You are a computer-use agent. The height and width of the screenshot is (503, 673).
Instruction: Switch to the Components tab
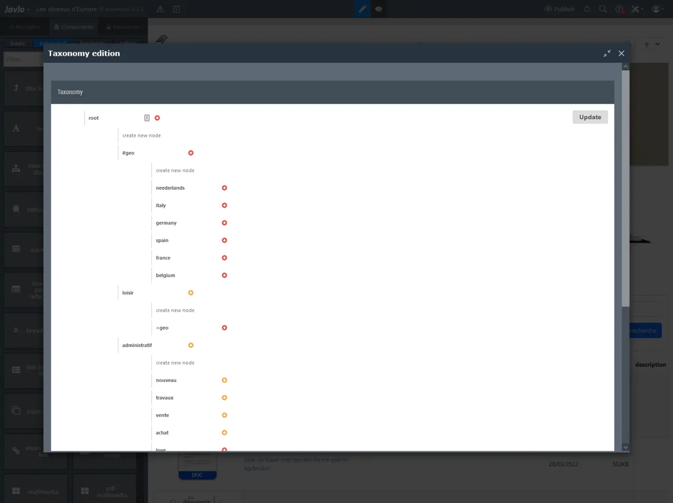pyautogui.click(x=74, y=27)
